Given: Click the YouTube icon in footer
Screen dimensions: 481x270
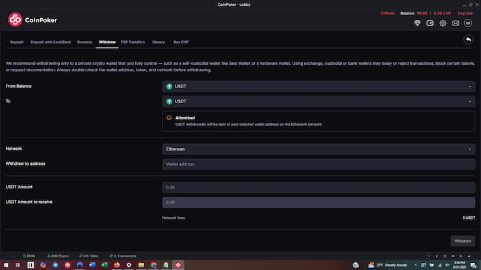Looking at the screenshot, I should pos(453,256).
